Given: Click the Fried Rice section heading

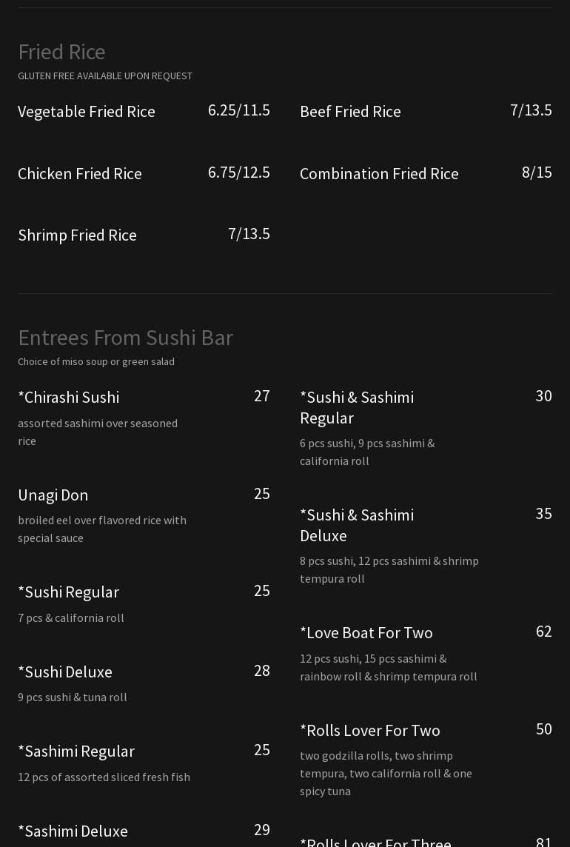Looking at the screenshot, I should coord(61,52).
